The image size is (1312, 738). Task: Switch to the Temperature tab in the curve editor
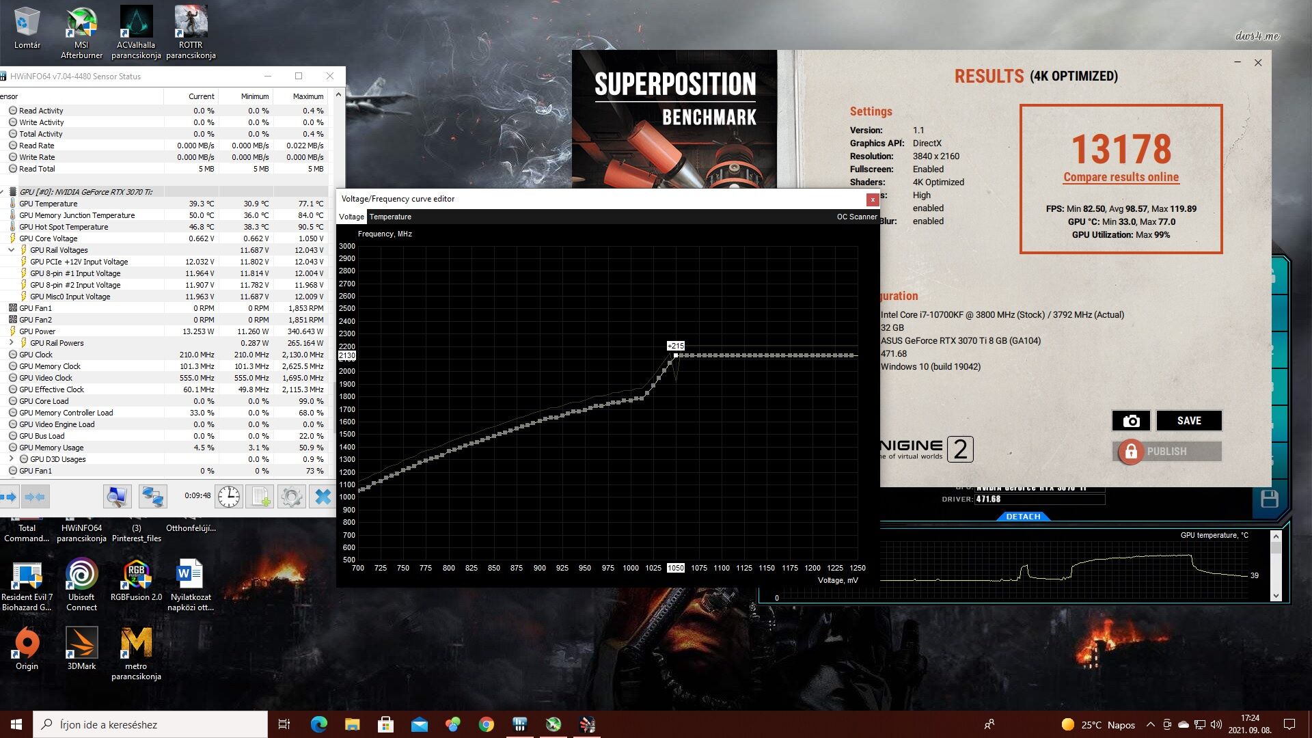point(390,217)
